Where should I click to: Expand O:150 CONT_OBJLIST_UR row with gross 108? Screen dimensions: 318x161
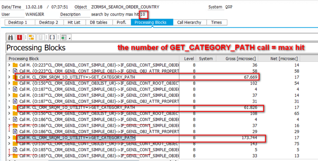[9, 113]
